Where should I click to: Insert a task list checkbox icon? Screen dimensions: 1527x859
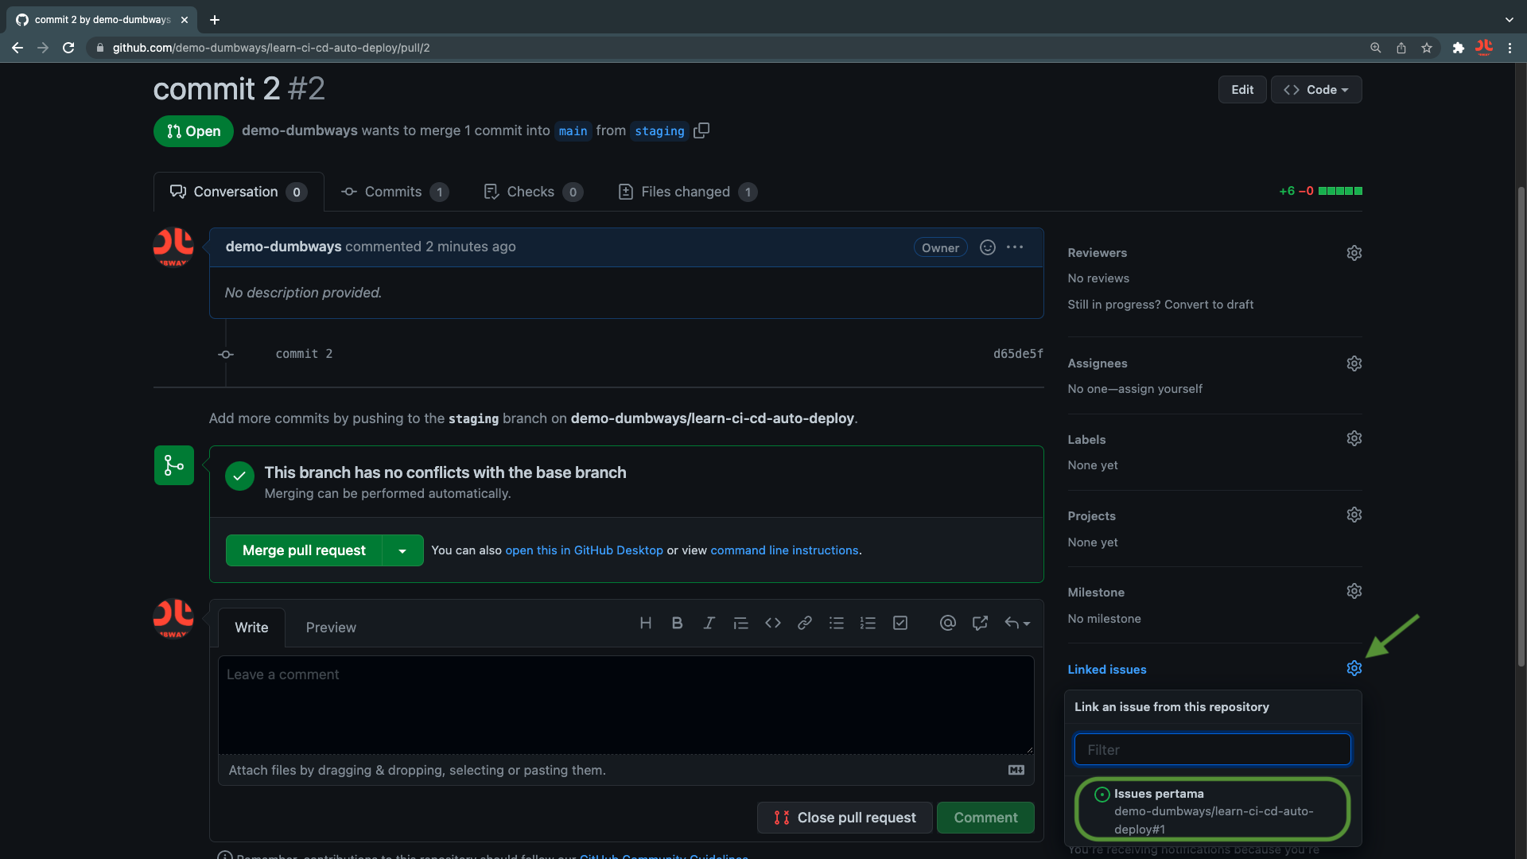[899, 623]
